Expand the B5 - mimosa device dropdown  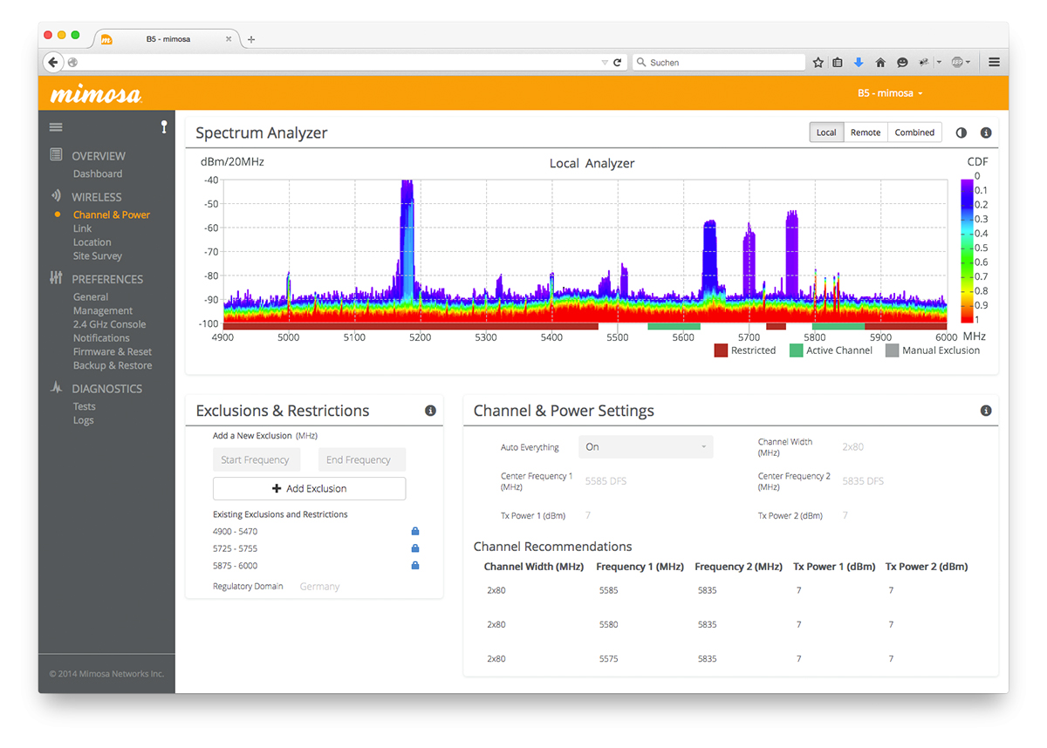tap(890, 93)
